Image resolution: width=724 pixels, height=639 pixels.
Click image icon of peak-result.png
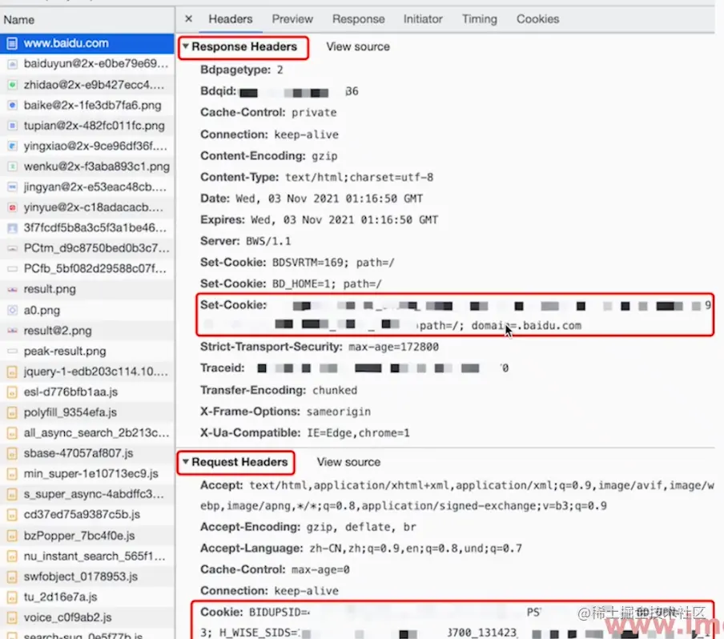[x=13, y=352]
